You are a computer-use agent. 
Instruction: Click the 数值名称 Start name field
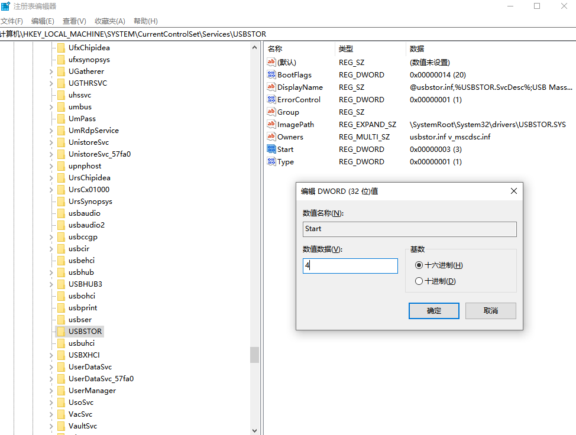click(x=410, y=229)
